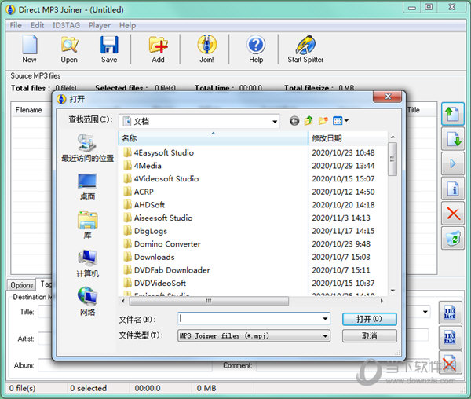The height and width of the screenshot is (399, 471).
Task: Switch to the Options tab
Action: 22,285
